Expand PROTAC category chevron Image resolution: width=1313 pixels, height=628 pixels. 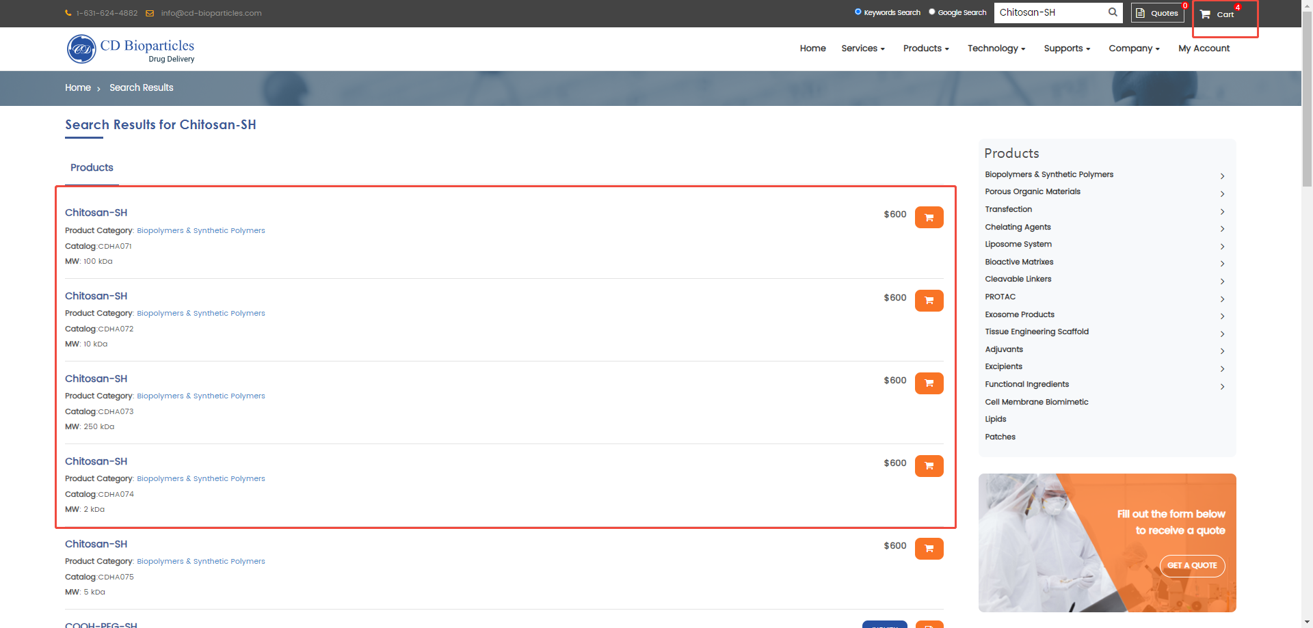1222,299
